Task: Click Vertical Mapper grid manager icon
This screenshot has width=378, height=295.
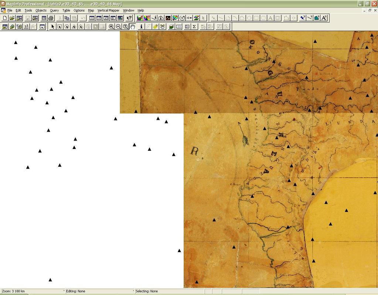Action: 140,18
